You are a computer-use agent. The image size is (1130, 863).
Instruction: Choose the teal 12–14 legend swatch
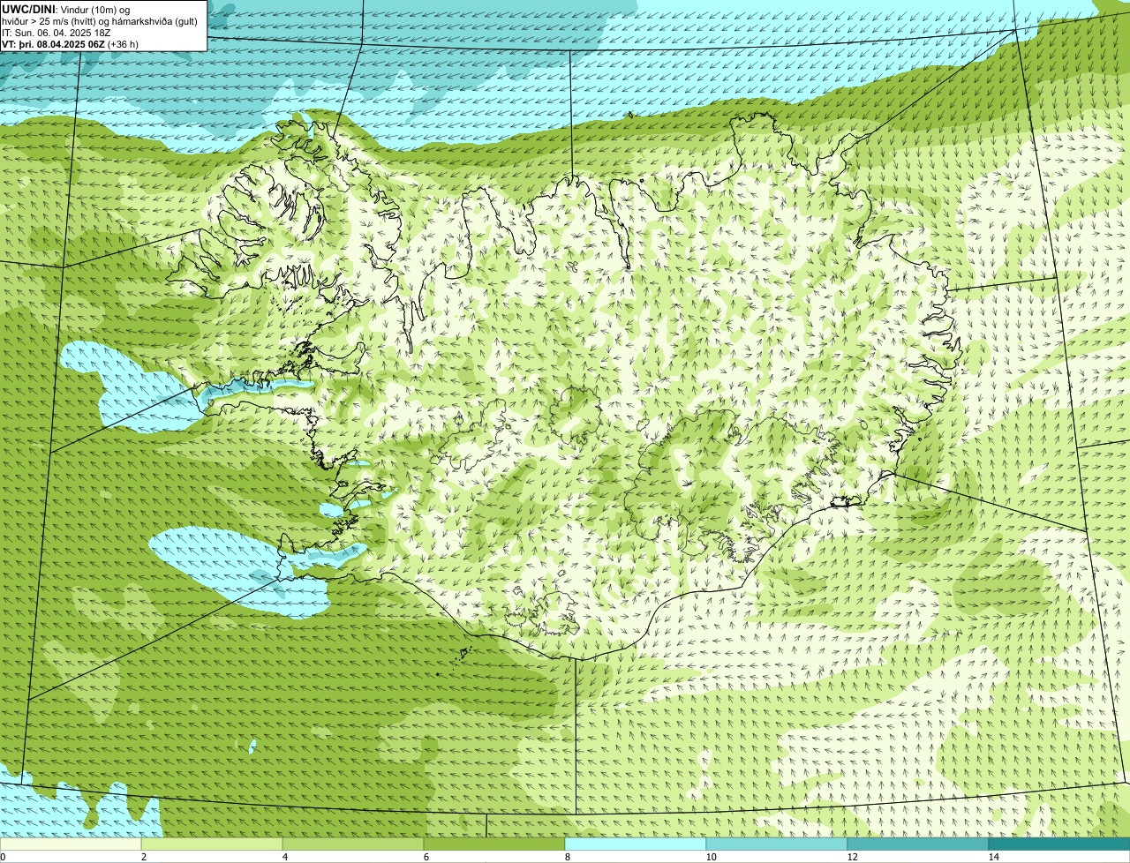click(x=918, y=844)
